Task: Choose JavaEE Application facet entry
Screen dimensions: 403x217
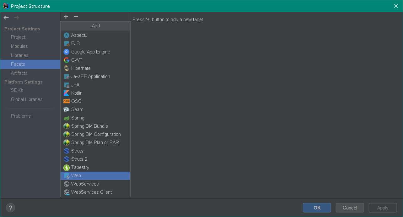Action: coord(95,76)
